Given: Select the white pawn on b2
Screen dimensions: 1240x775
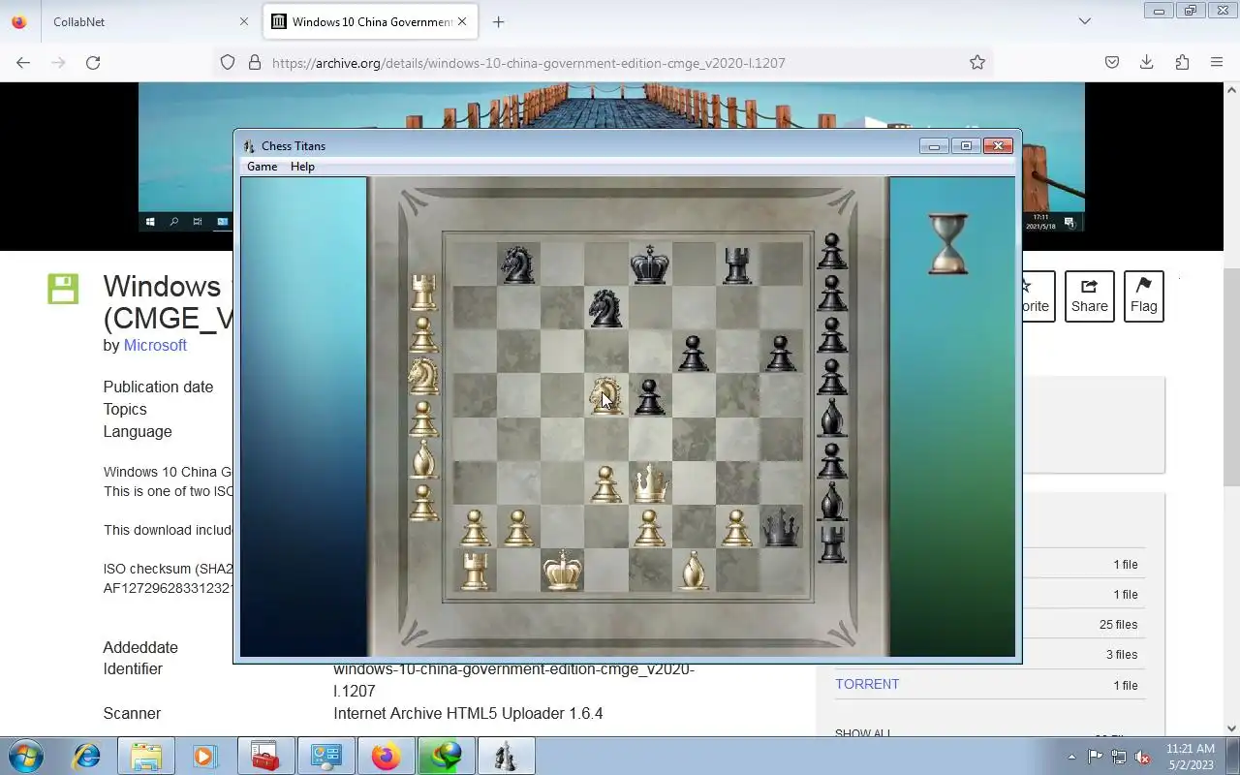Looking at the screenshot, I should click(x=518, y=528).
